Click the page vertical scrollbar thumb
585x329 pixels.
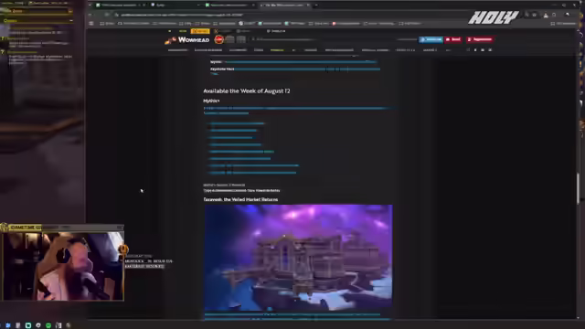tap(578, 188)
